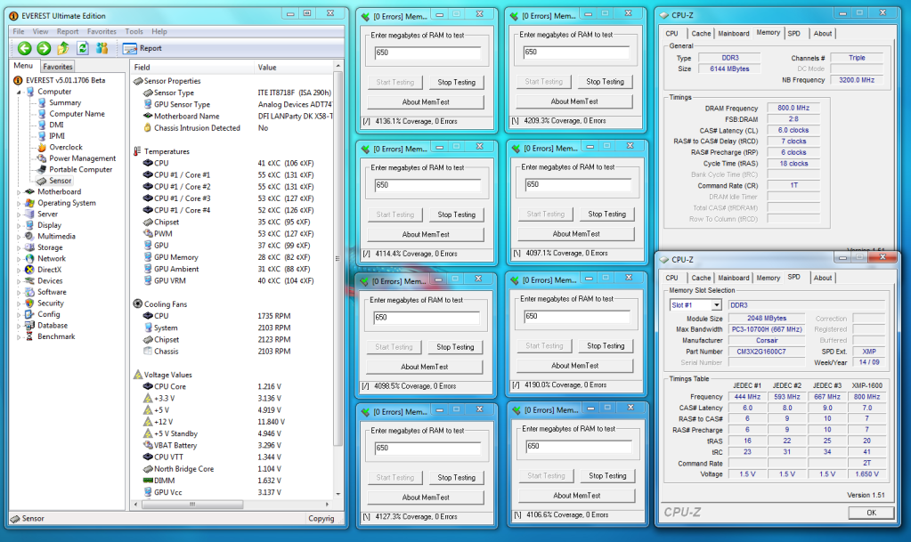Viewport: 911px width, 542px height.
Task: Switch to CPU tab in upper CPU-Z window
Action: tap(671, 34)
